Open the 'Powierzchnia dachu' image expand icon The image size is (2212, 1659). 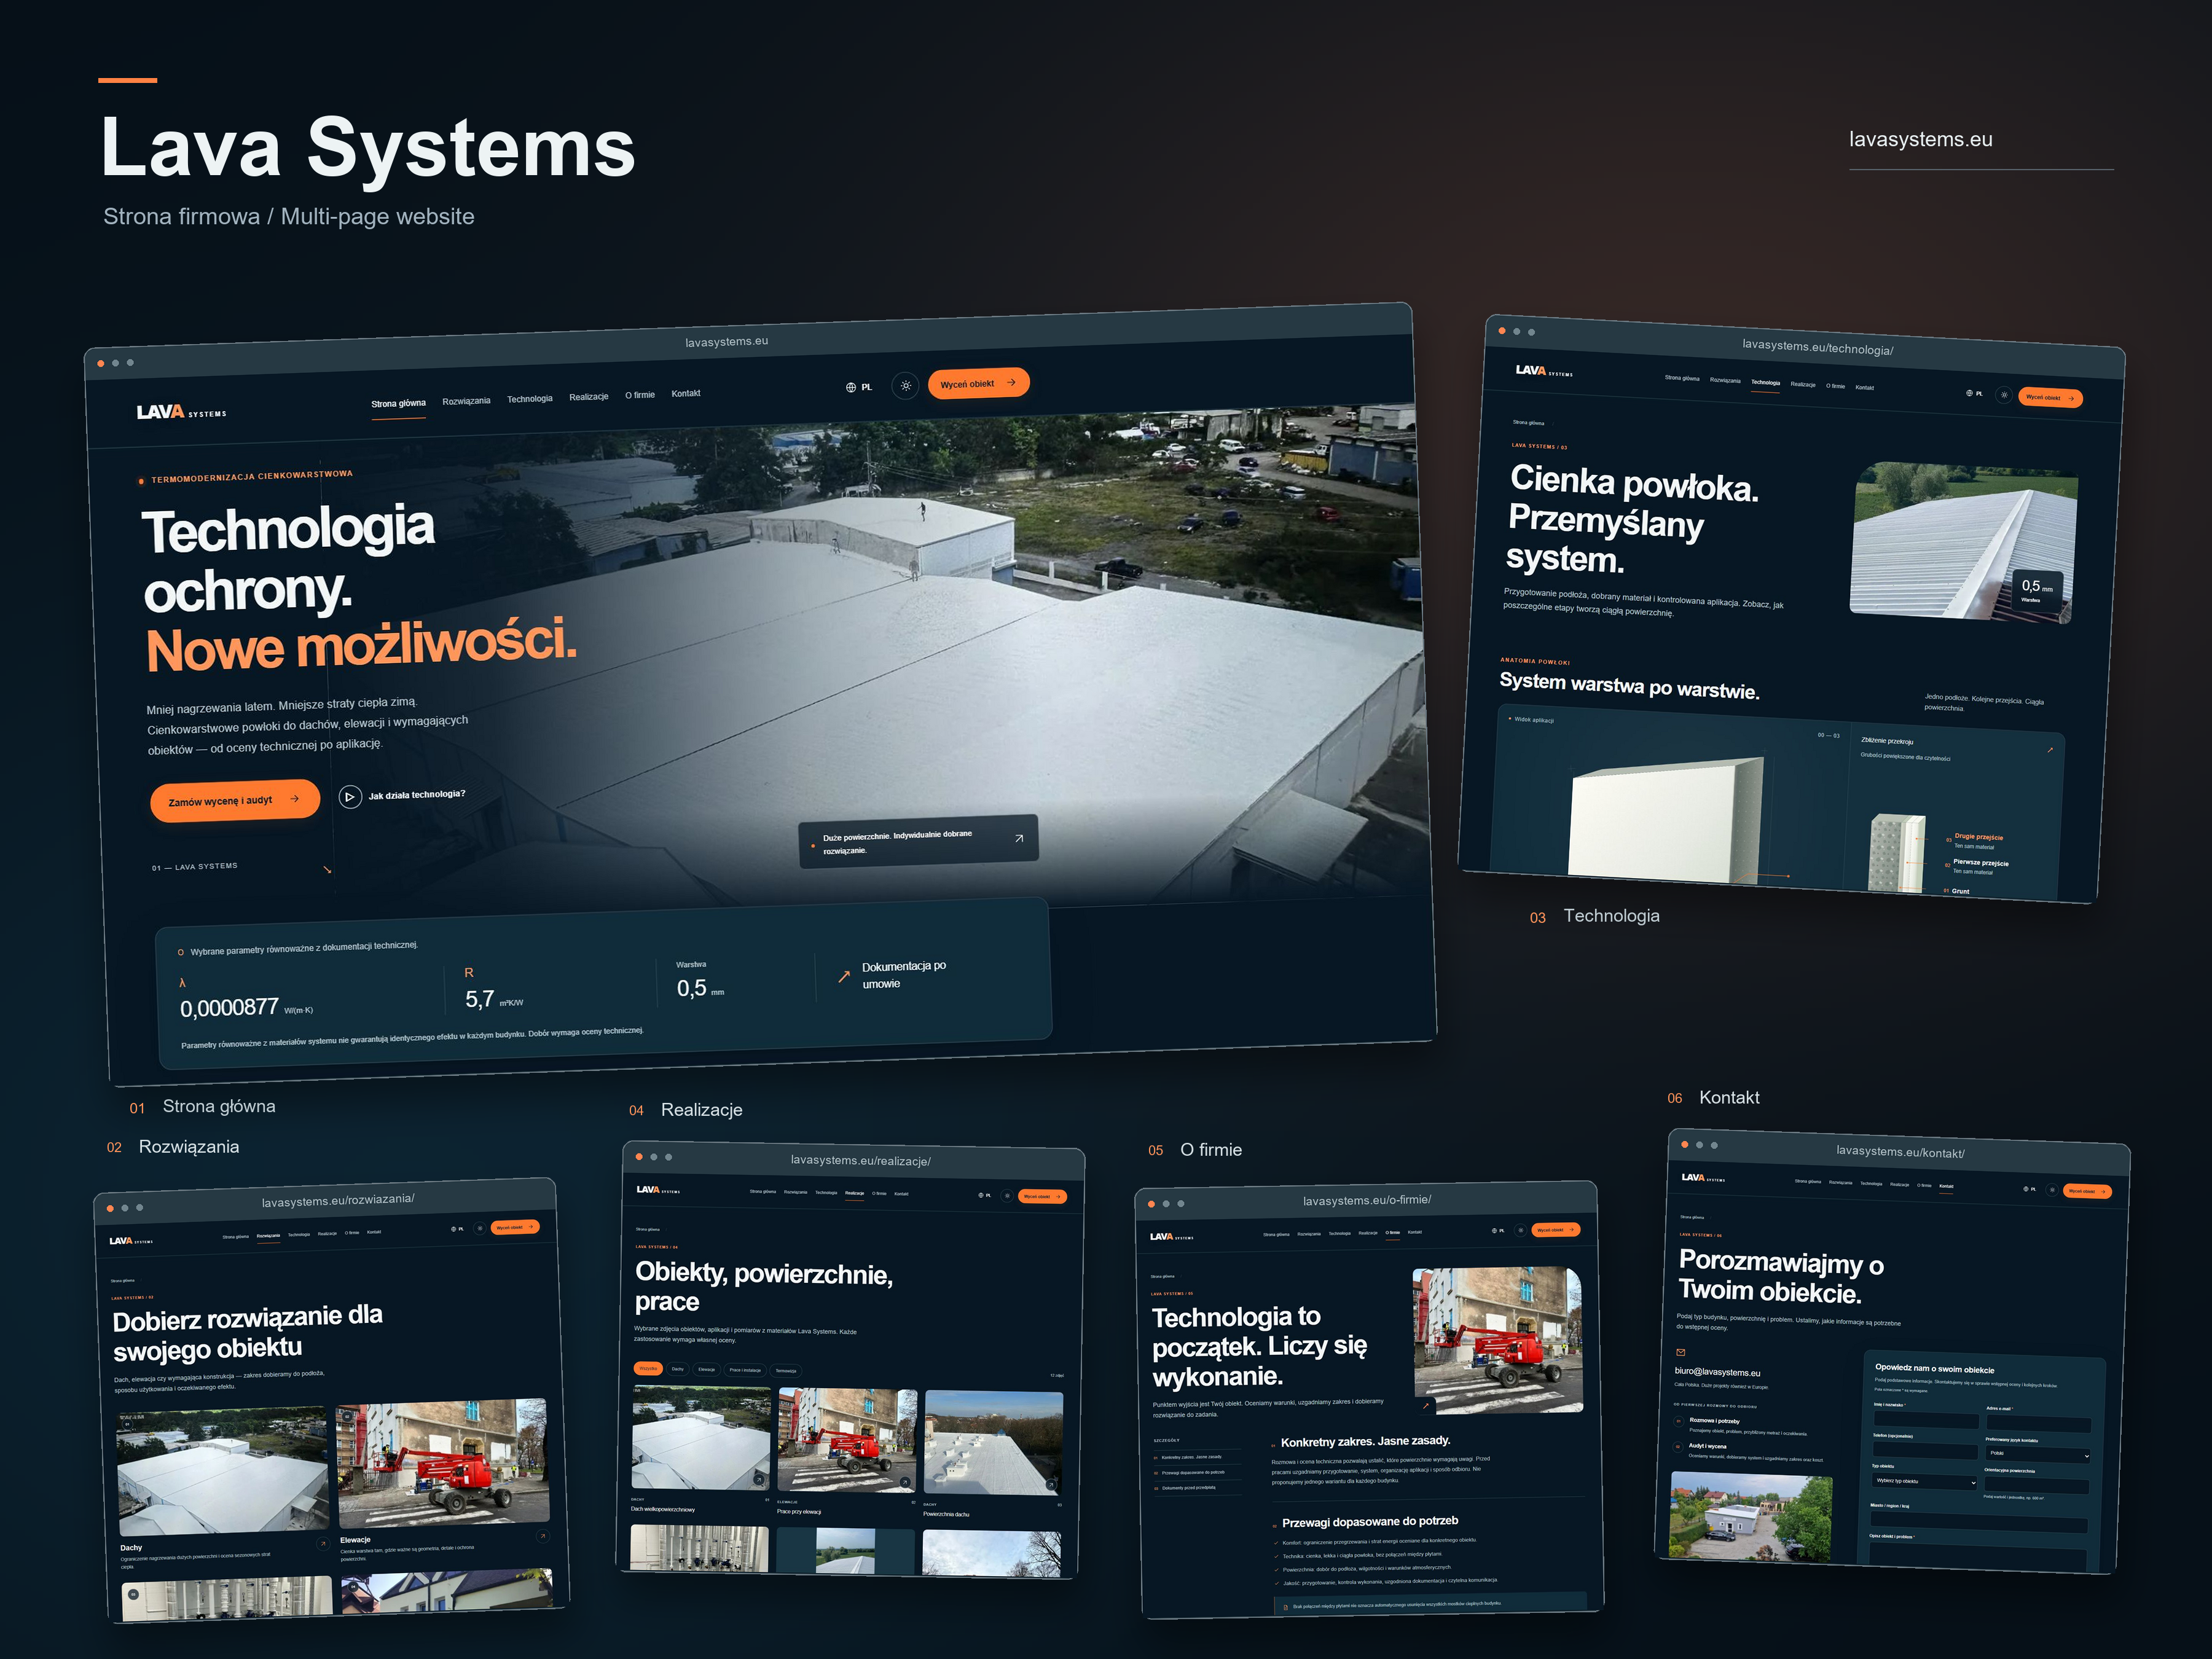pyautogui.click(x=1051, y=1485)
